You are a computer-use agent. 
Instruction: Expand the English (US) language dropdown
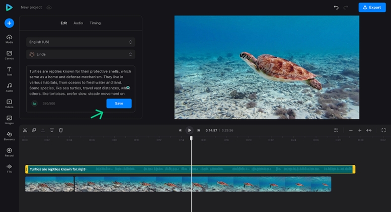81,42
